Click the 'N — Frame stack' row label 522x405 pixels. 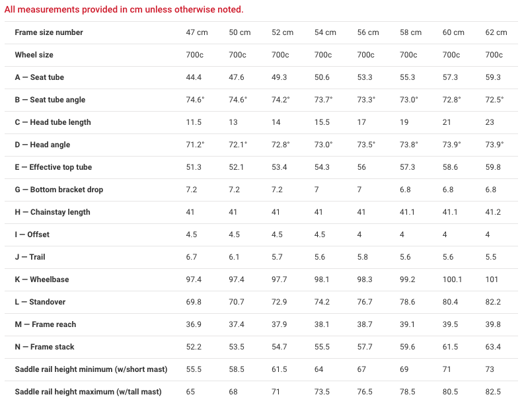point(44,347)
